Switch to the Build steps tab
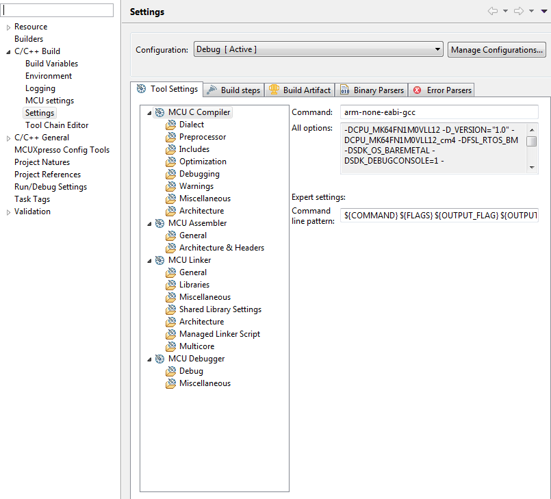 233,90
